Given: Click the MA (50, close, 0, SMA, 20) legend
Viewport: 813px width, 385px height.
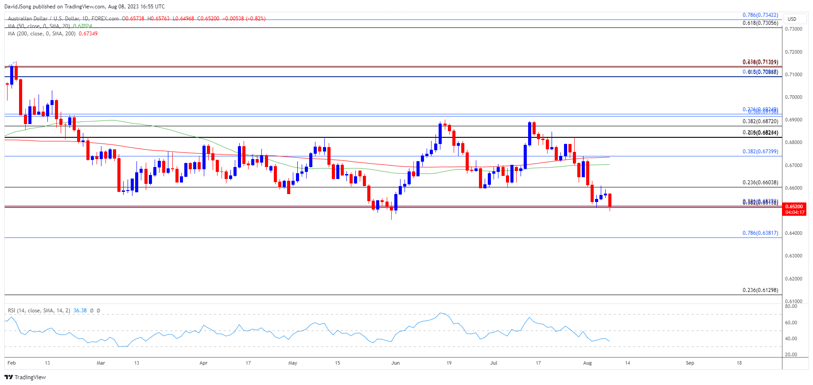Looking at the screenshot, I should coord(39,26).
